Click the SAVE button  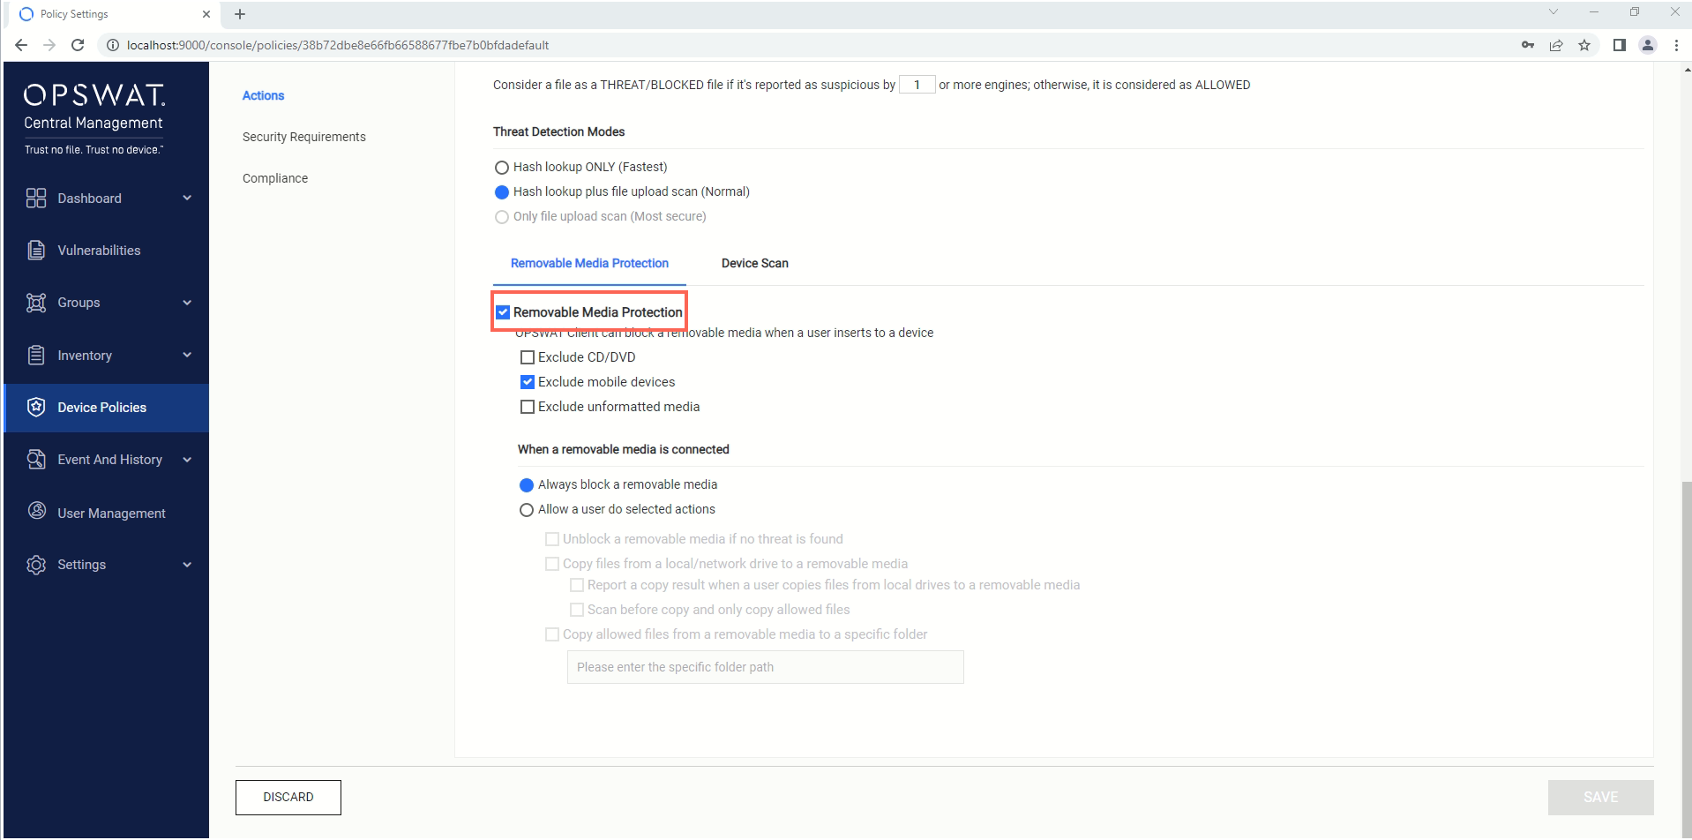coord(1600,797)
